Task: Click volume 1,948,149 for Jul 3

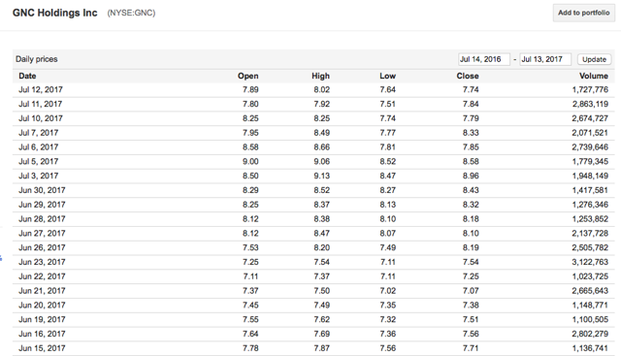Action: click(x=590, y=176)
